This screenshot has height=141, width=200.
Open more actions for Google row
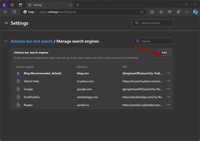[x=169, y=89]
